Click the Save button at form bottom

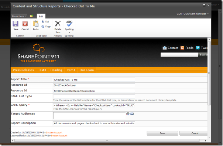pyautogui.click(x=162, y=133)
